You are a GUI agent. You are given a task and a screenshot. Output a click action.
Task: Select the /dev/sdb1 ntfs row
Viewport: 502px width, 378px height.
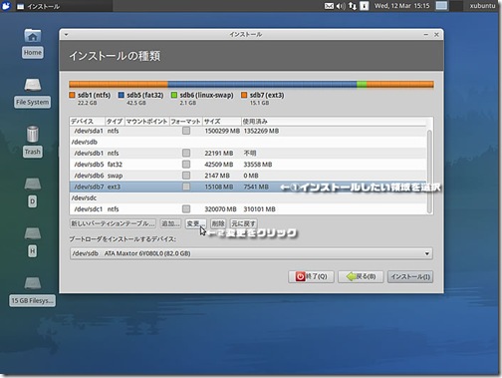[x=248, y=153]
